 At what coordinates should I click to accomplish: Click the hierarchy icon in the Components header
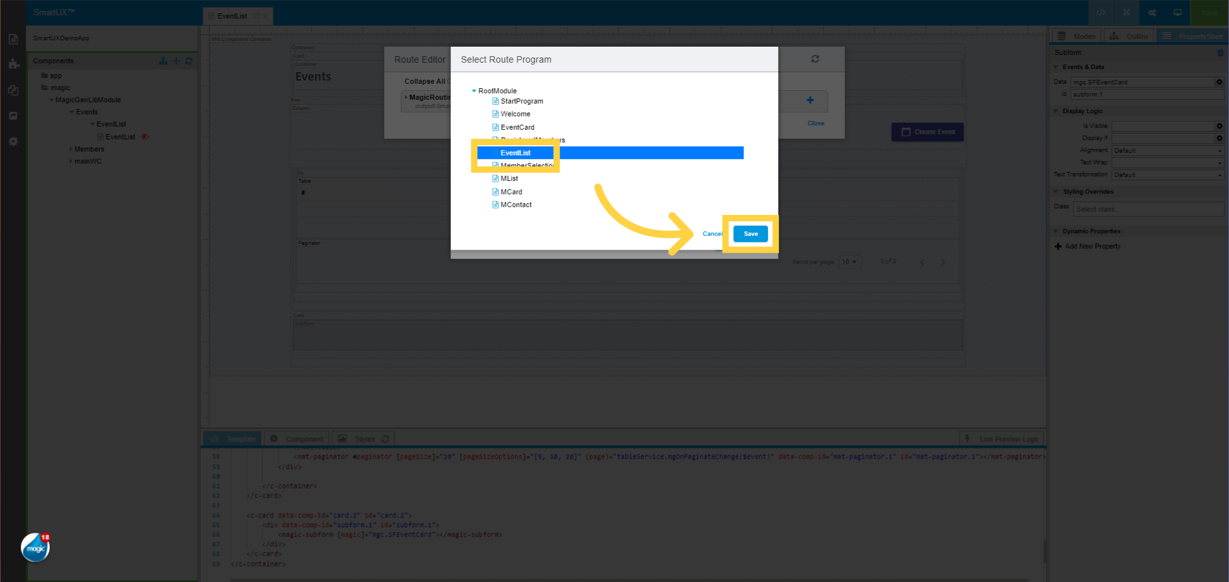(162, 61)
